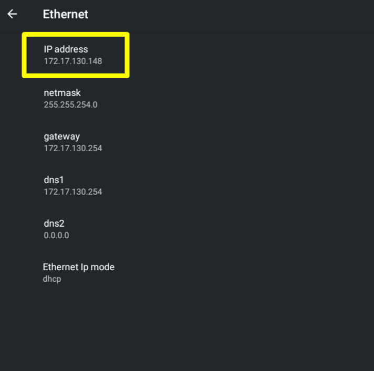Click the gateway's 172.17.130.254 value
This screenshot has height=371, width=374.
coord(72,149)
